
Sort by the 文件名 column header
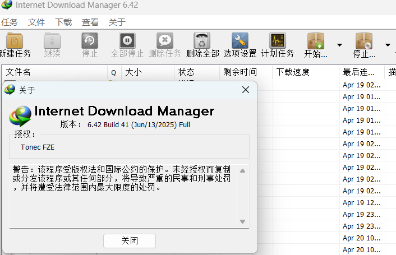pyautogui.click(x=54, y=72)
